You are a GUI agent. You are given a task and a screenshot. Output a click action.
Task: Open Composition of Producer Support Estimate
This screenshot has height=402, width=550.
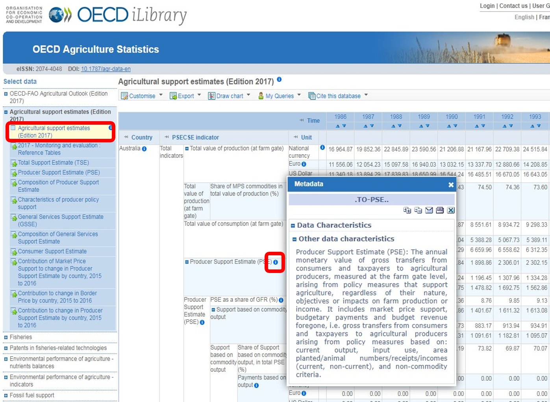point(58,186)
